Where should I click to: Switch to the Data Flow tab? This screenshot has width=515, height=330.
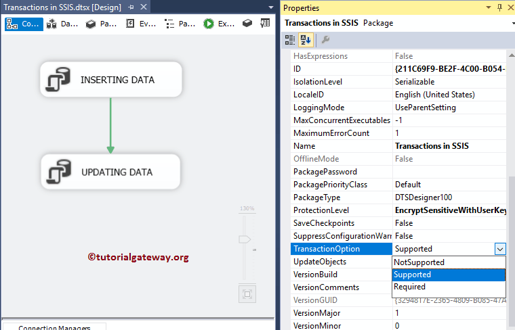tap(62, 24)
